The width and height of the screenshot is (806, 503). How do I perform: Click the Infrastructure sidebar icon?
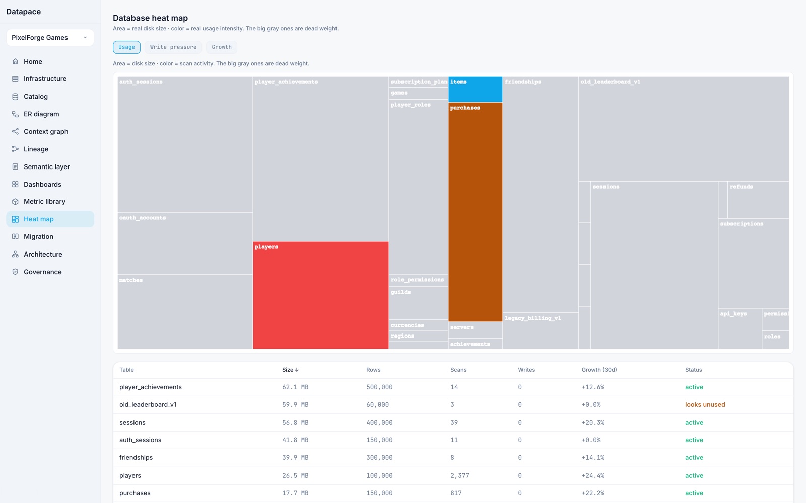pos(15,79)
